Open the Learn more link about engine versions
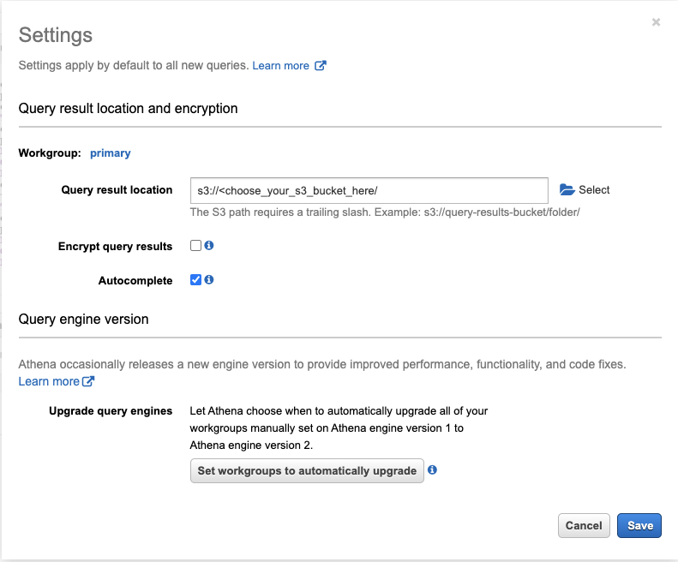 tap(49, 381)
